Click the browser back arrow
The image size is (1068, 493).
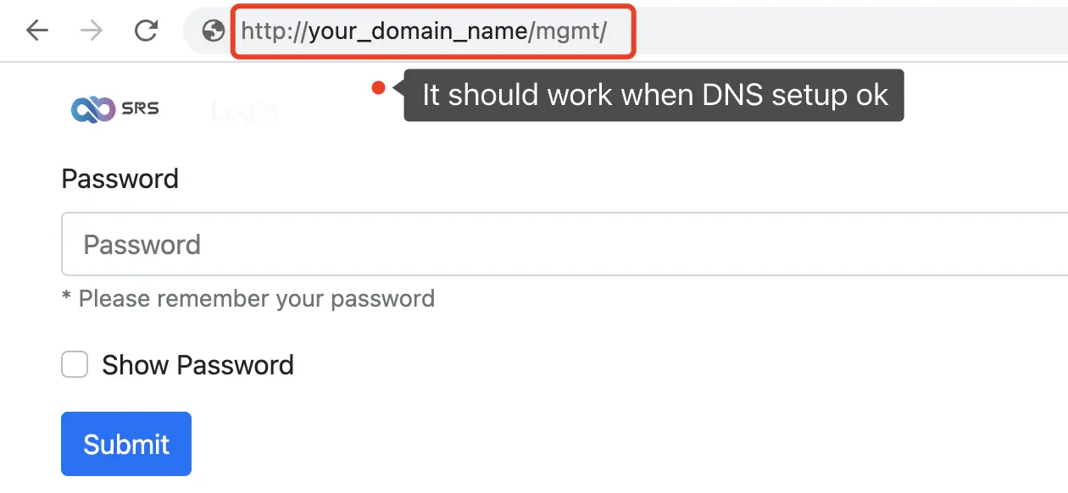pyautogui.click(x=37, y=31)
